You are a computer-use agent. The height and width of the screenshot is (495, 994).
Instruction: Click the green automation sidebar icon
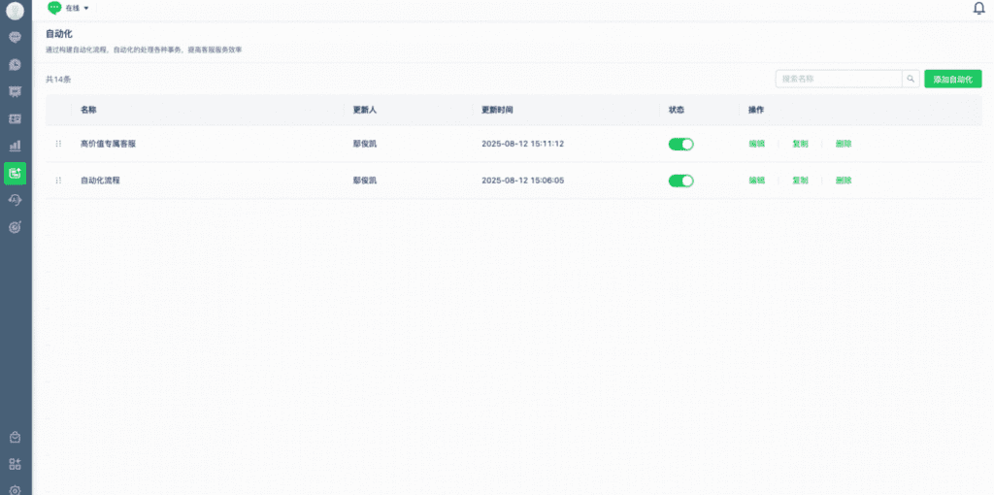point(15,174)
